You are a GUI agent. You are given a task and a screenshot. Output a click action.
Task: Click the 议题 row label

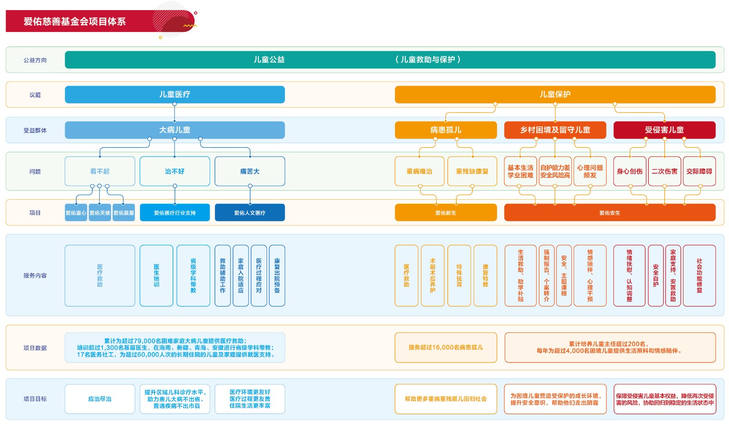pyautogui.click(x=35, y=95)
